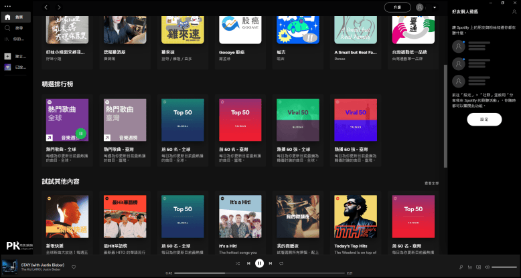Adjust the volume slider
This screenshot has width=521, height=278.
504,267
